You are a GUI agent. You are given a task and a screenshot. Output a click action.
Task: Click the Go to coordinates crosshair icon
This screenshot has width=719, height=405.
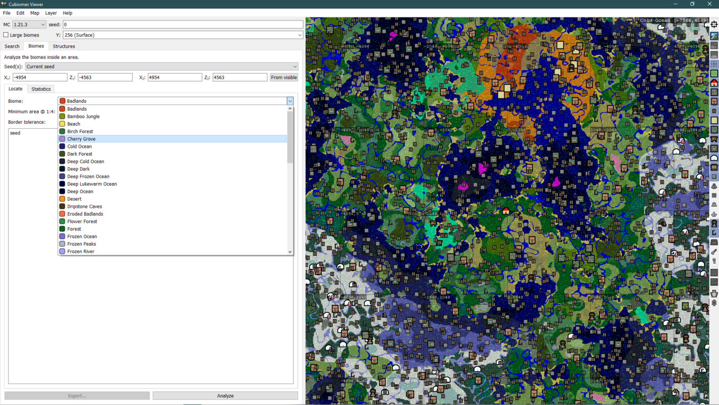[x=714, y=24]
